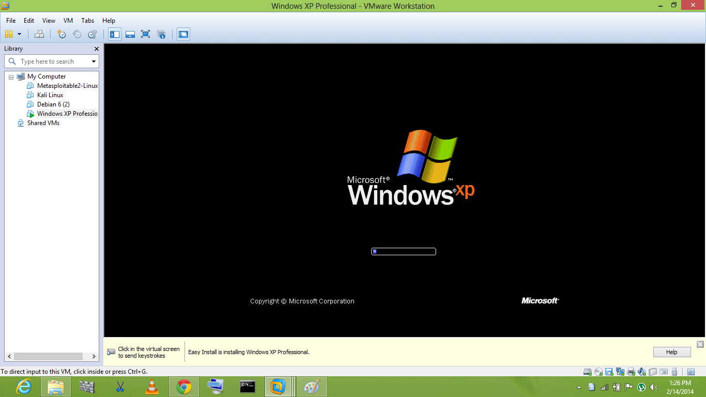Click the CD/DVD device status icon
706x397 pixels.
[598, 372]
